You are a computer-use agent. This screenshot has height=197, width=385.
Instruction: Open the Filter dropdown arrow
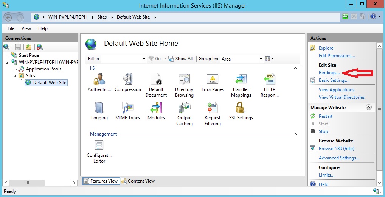click(144, 59)
